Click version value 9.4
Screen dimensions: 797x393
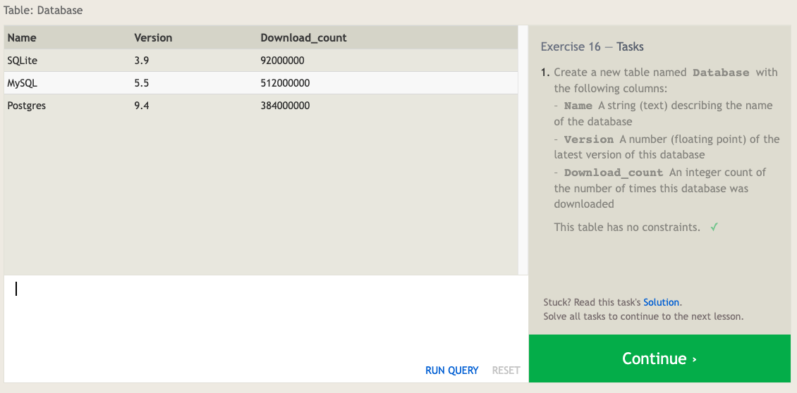[141, 106]
